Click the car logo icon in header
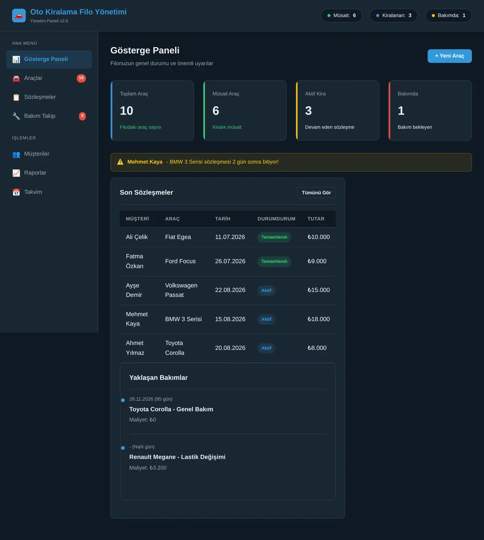 pos(19,16)
